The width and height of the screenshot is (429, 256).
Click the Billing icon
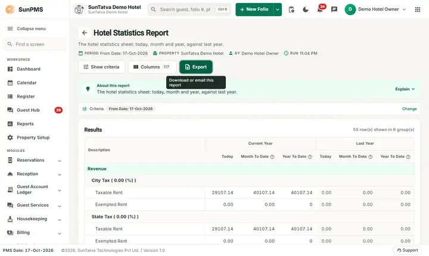pyautogui.click(x=10, y=232)
